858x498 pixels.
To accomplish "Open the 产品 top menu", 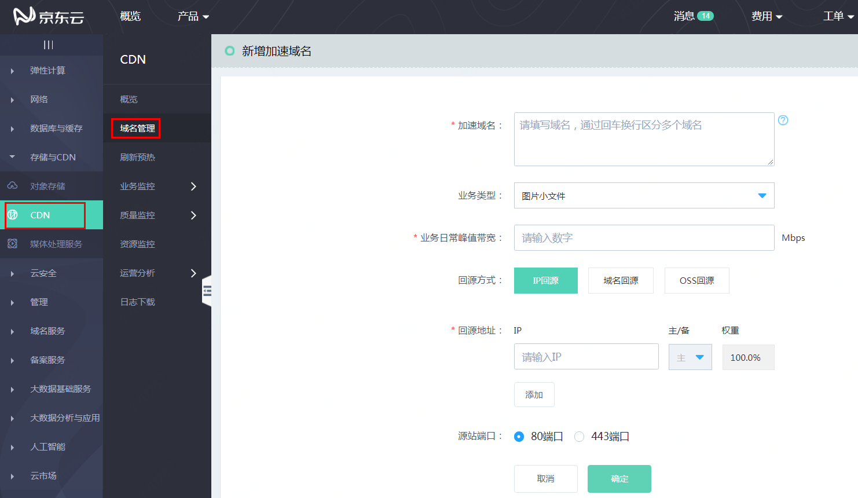I will (193, 16).
